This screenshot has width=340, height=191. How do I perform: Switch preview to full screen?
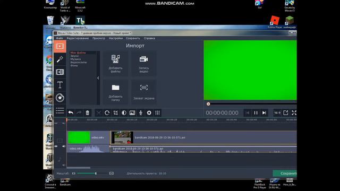pyautogui.click(x=294, y=113)
